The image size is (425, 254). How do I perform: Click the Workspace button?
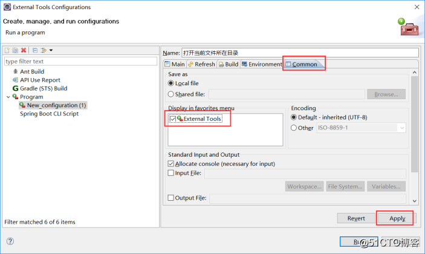point(304,186)
